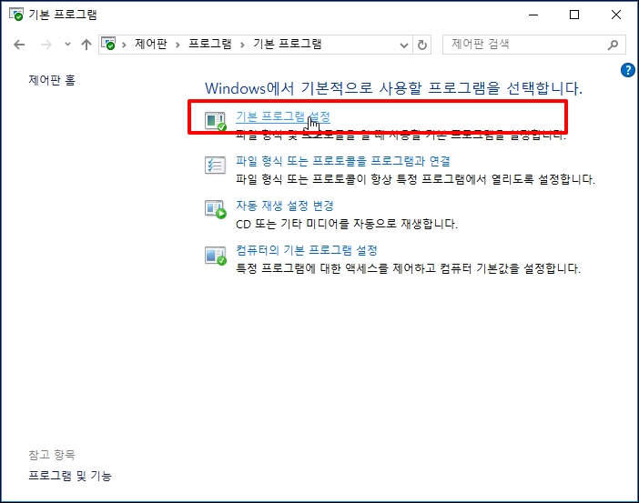Go up one level with up arrow
The height and width of the screenshot is (503, 639).
(x=86, y=45)
